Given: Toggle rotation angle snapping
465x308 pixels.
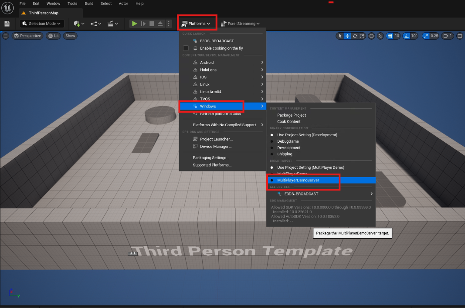Looking at the screenshot, I should click(407, 36).
